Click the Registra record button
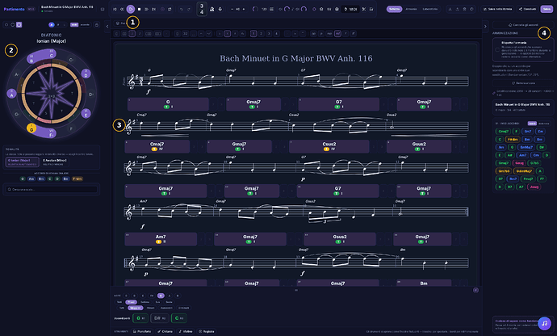This screenshot has width=557, height=336. [207, 331]
